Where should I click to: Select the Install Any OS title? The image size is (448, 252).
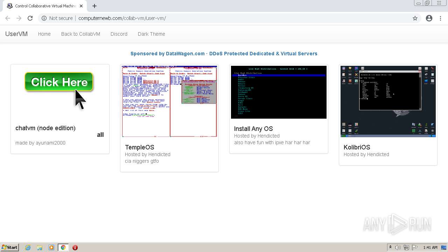[x=253, y=129]
